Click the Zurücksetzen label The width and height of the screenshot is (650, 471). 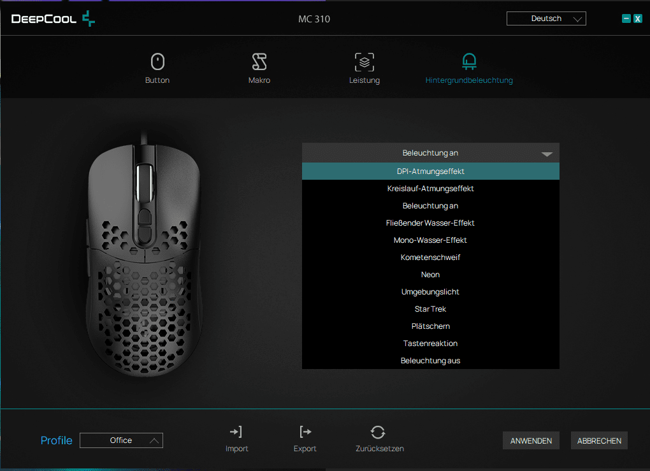click(x=380, y=449)
